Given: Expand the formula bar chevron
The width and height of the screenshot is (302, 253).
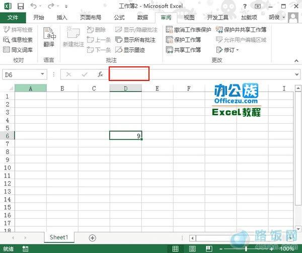Looking at the screenshot, I should (297, 74).
